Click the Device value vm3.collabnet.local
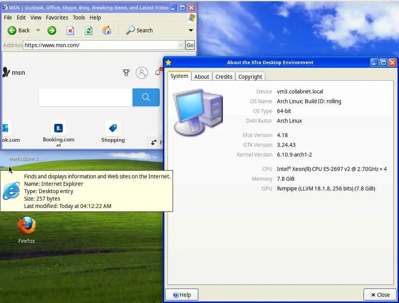Image resolution: width=399 pixels, height=303 pixels. (x=300, y=92)
